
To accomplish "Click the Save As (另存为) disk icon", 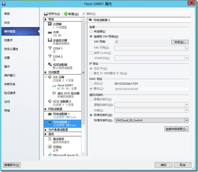I will point(46,14).
